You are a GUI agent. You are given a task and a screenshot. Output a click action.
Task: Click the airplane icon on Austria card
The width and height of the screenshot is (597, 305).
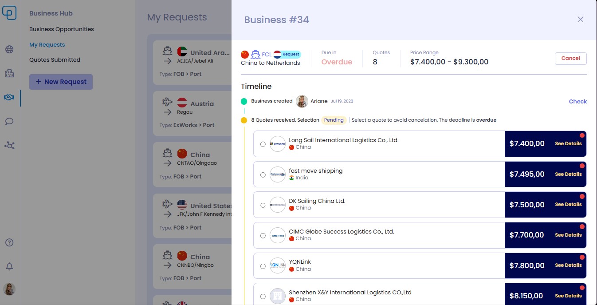[167, 103]
